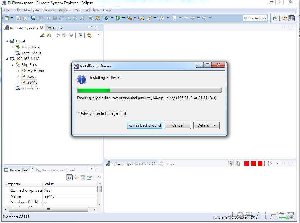Screen dimensions: 300x223
Task: Expand the My Home filter node
Action: tap(18, 71)
